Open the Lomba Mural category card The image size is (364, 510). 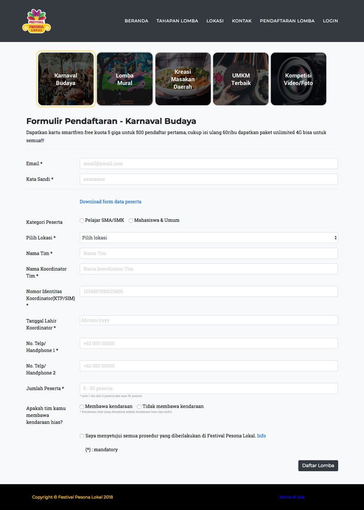tap(125, 79)
